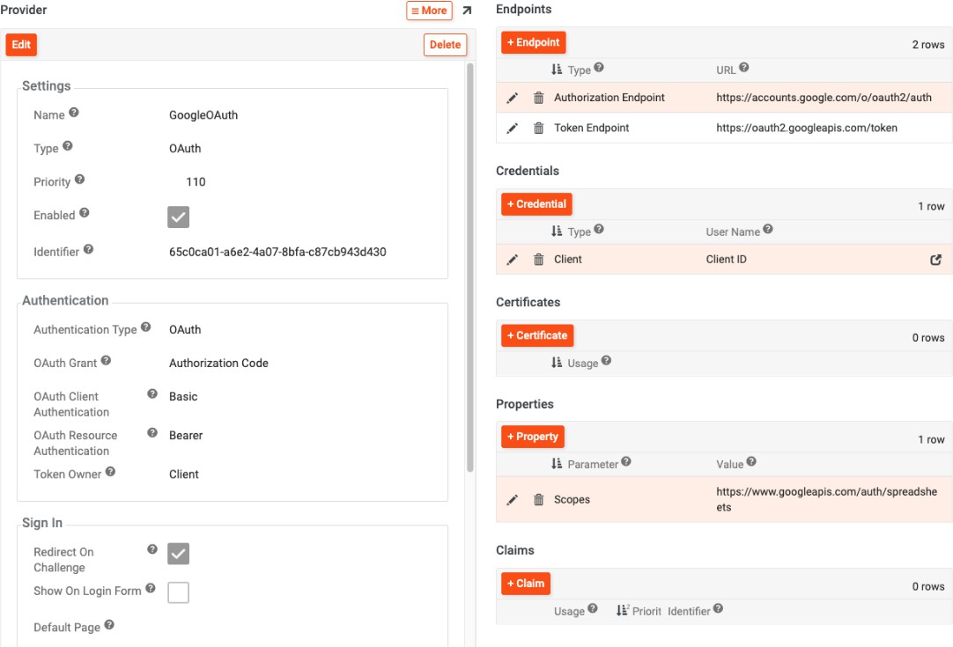The height and width of the screenshot is (647, 953).
Task: Click the Delete provider button
Action: point(445,45)
